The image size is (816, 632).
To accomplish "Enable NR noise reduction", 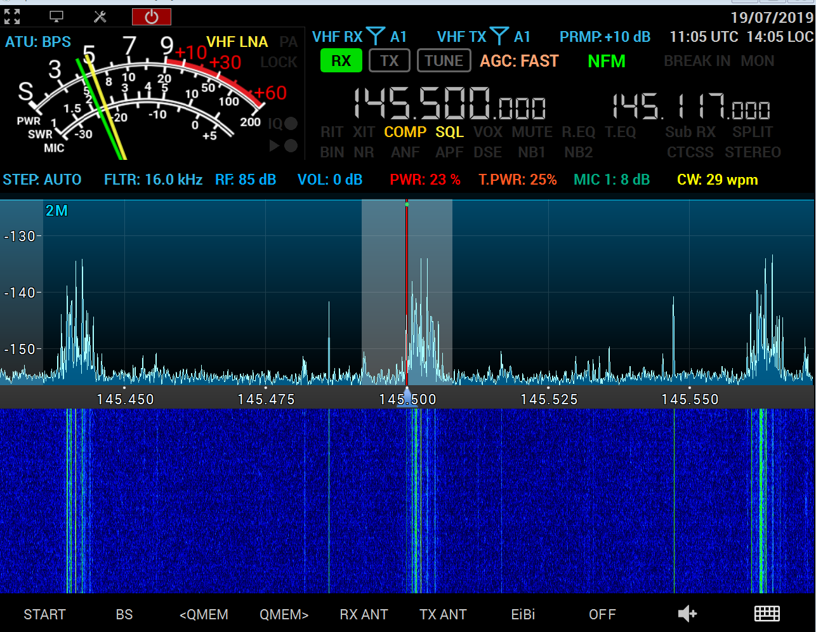I will tap(364, 152).
